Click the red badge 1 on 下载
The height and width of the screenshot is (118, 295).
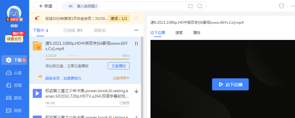pos(24,60)
